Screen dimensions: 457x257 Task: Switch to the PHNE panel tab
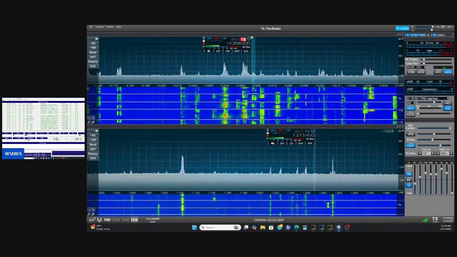(x=422, y=35)
